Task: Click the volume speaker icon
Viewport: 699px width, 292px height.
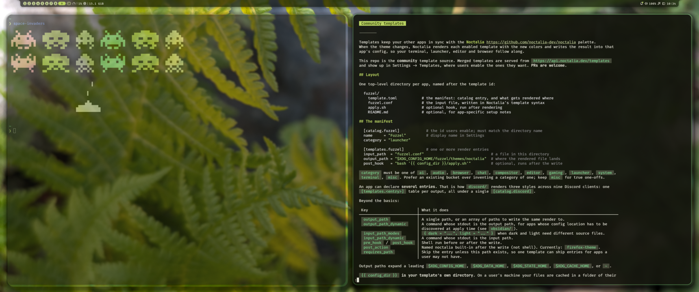Action: pos(646,4)
